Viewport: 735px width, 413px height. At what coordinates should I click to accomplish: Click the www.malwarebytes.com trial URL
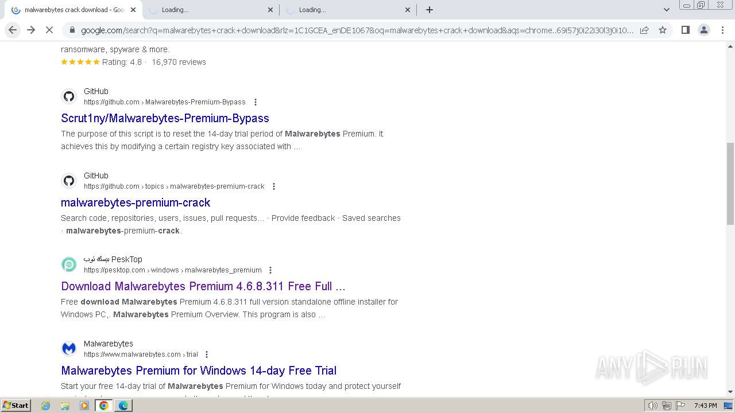coord(141,354)
